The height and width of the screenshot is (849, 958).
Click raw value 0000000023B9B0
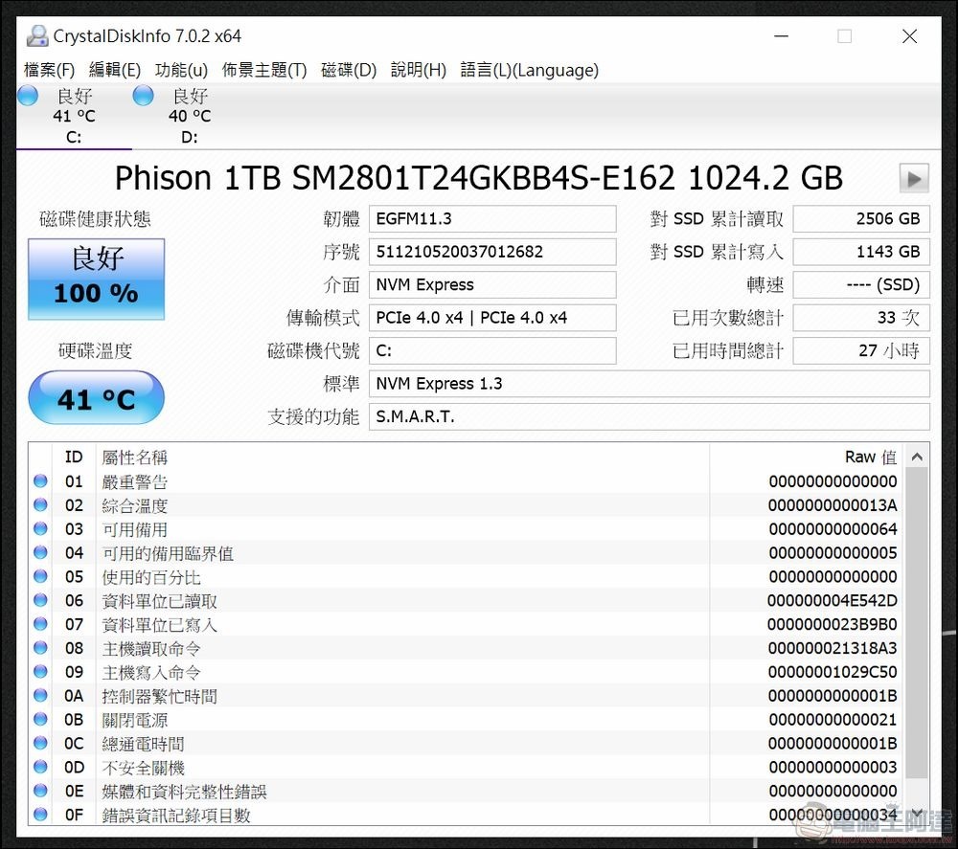(x=833, y=624)
